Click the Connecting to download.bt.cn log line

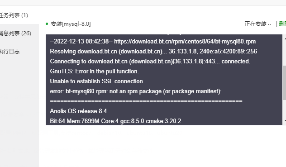(150, 62)
